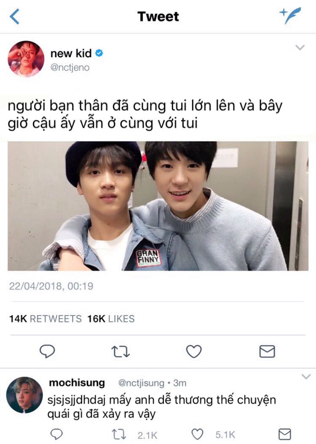
Task: Tap the verified badge next to new kid
Action: 99,53
